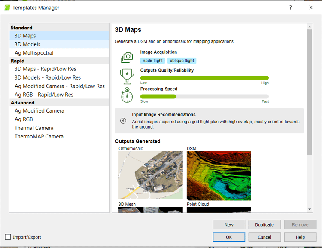Click the trophy Outputs Quality icon
The image size is (322, 248).
click(x=127, y=76)
